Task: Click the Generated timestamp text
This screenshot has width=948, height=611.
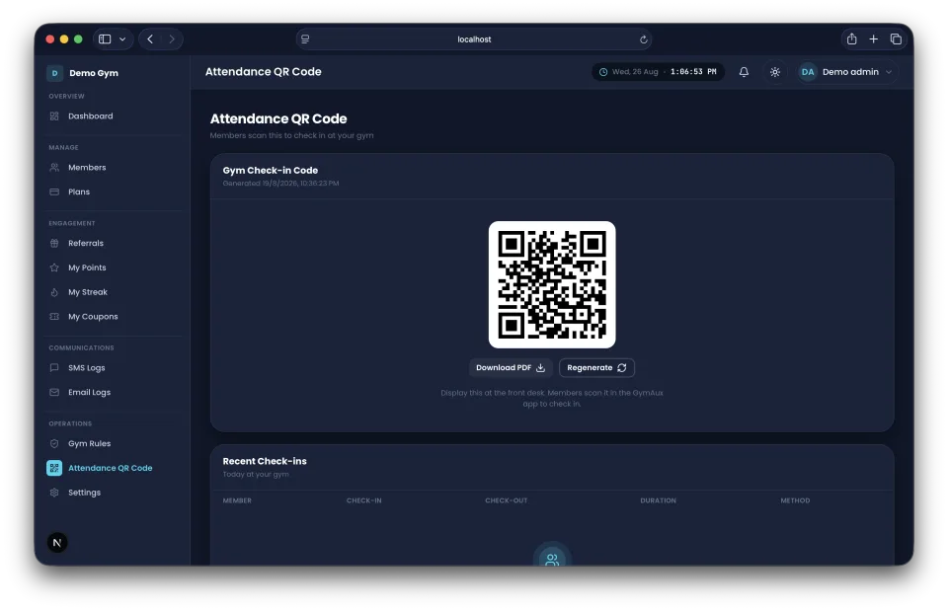Action: pyautogui.click(x=280, y=184)
